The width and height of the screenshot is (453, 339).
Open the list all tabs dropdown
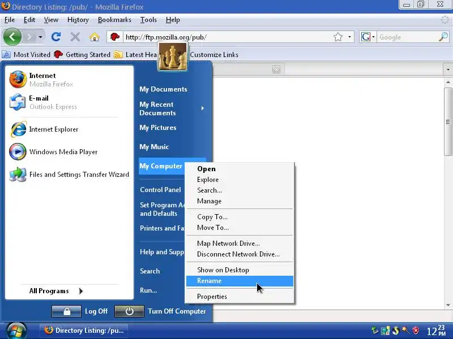tap(448, 69)
